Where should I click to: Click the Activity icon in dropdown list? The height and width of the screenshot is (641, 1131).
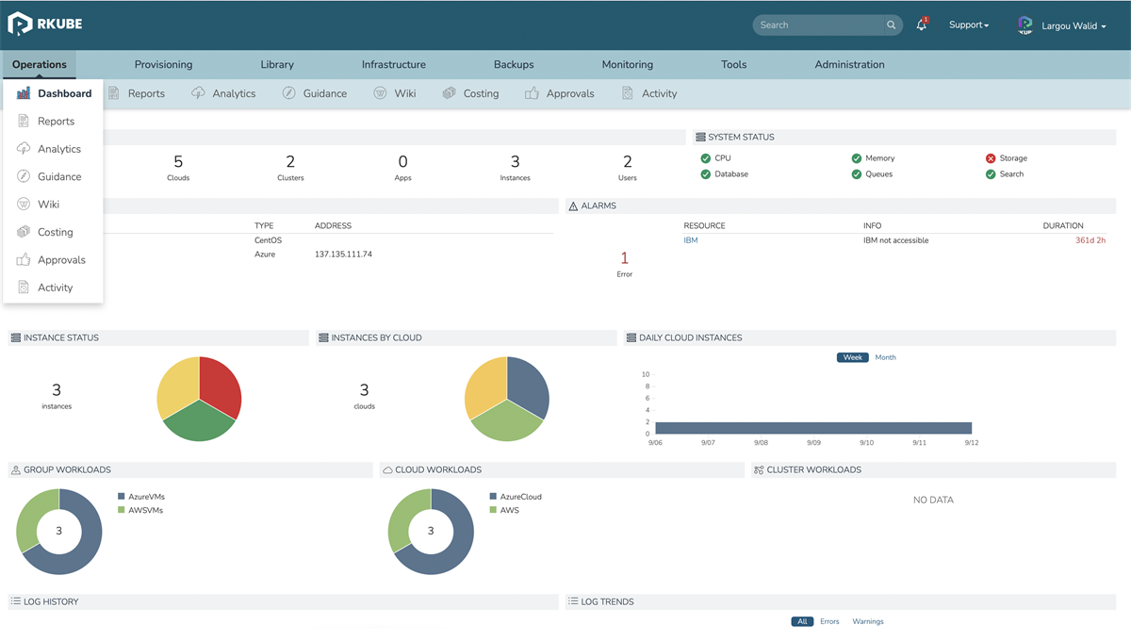click(24, 288)
